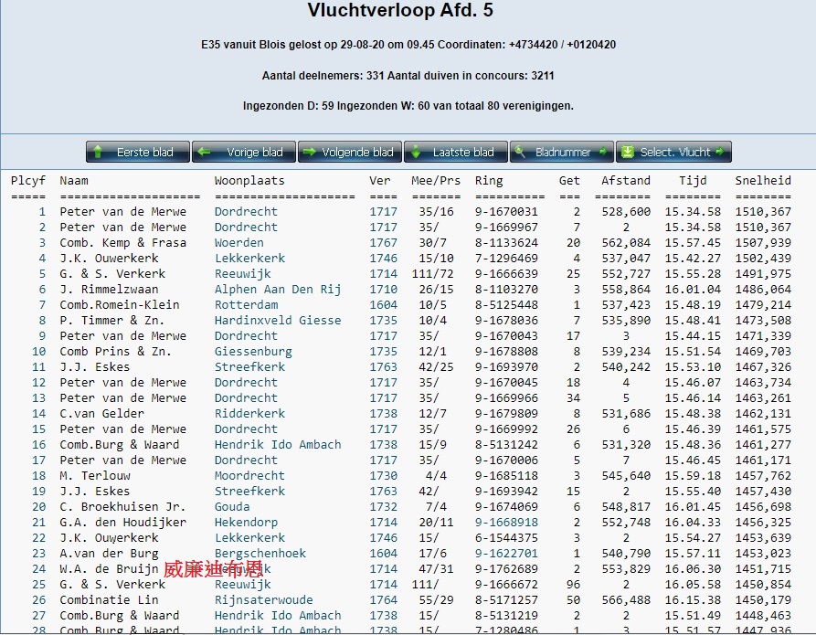
Task: Open Hendrik Ido Ambach link row 16
Action: [x=278, y=444]
